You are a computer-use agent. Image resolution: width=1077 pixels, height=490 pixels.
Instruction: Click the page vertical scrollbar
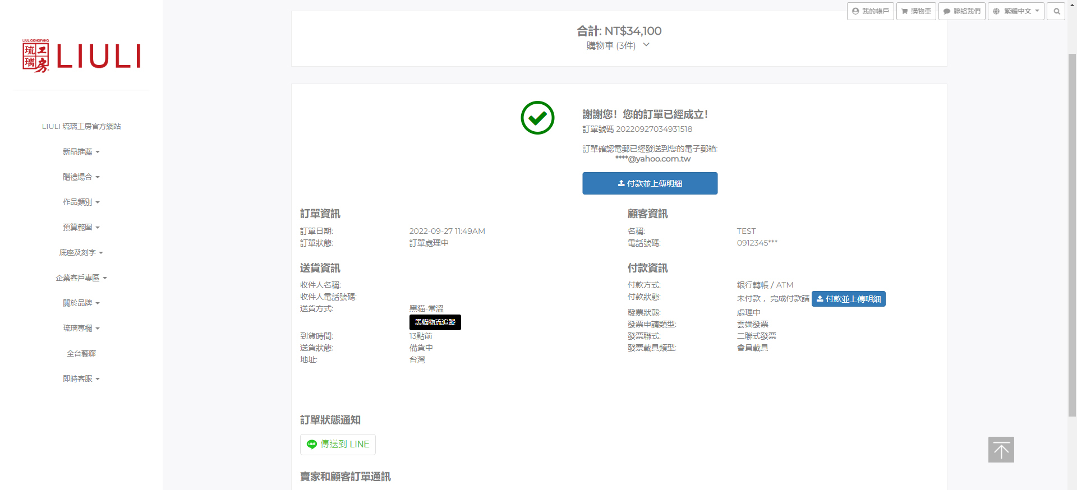click(1072, 235)
